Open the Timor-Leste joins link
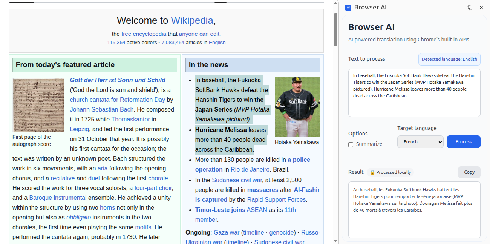 (220, 210)
